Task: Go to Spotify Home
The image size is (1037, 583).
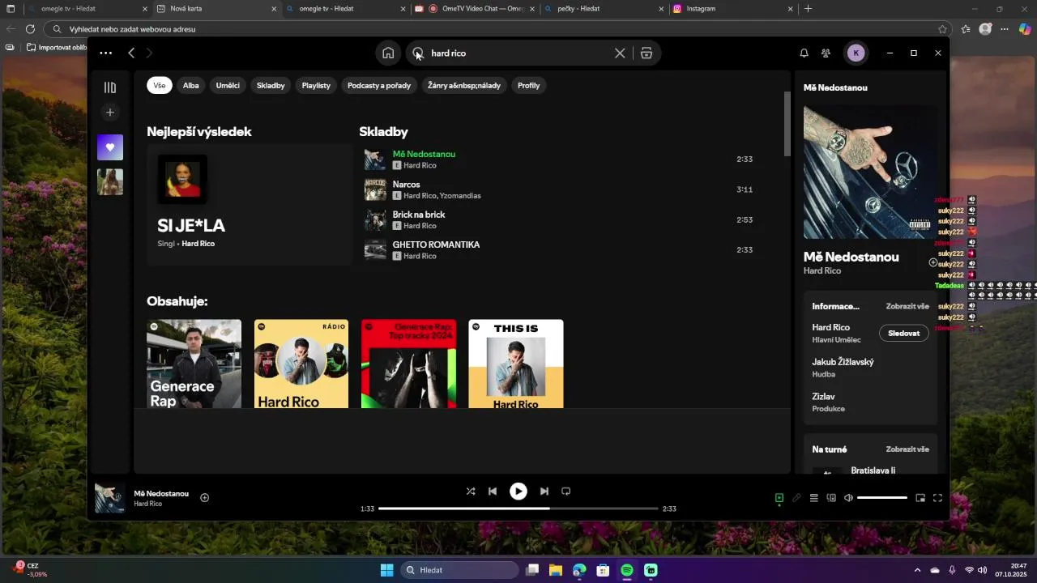Action: (x=388, y=53)
